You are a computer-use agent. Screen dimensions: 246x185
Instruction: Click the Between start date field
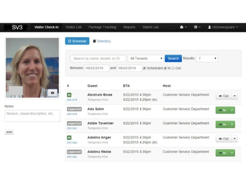[x=96, y=68]
